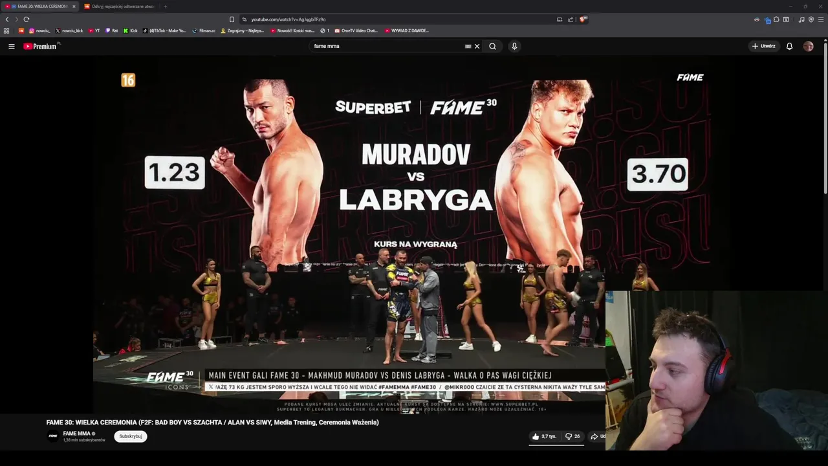Switch to the "Odkryj najczęściej odtwarzane" tab

(119, 6)
